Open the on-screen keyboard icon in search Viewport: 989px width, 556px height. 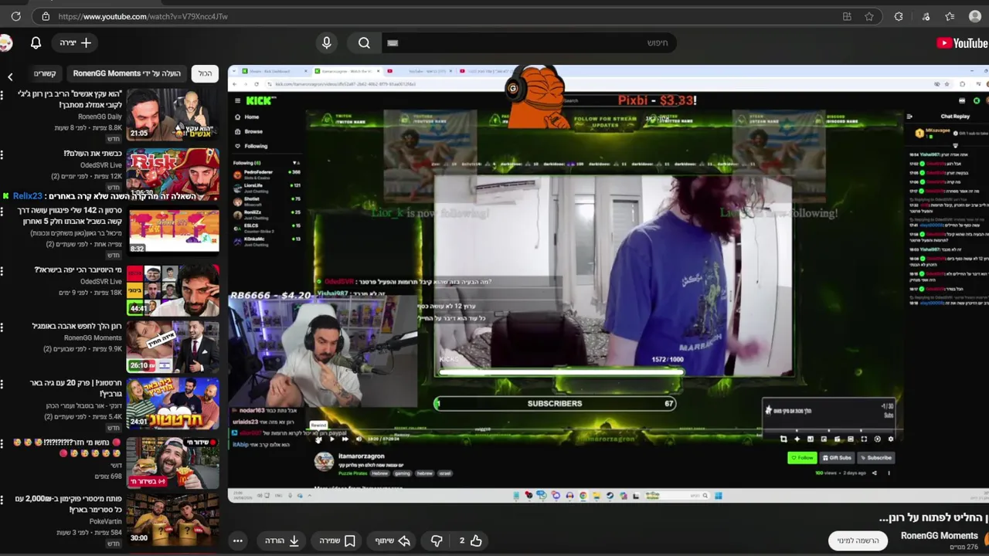(x=393, y=43)
